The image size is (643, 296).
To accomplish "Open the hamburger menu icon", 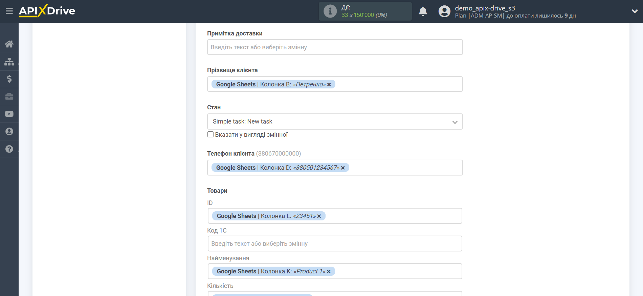I will pyautogui.click(x=9, y=11).
